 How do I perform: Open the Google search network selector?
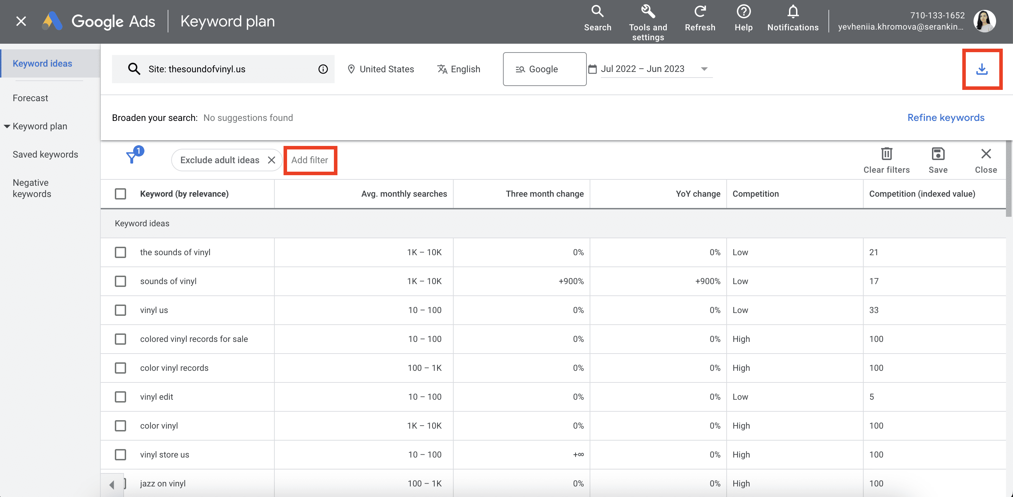click(x=545, y=69)
